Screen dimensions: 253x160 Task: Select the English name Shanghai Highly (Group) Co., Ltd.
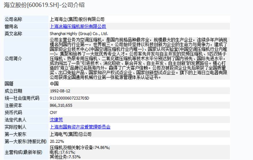(x=79, y=34)
